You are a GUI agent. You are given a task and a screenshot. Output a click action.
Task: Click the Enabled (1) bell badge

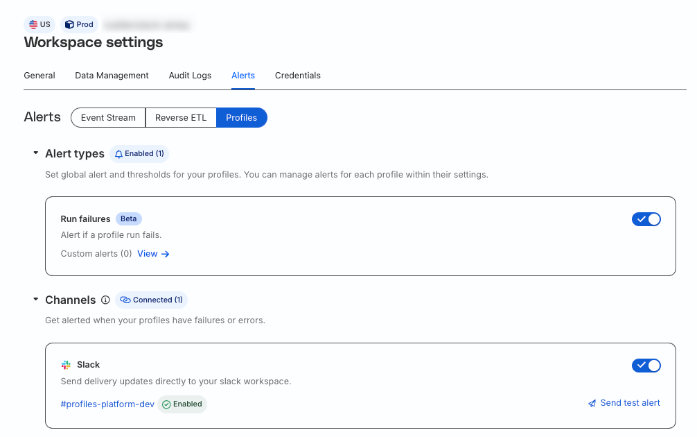click(x=139, y=153)
